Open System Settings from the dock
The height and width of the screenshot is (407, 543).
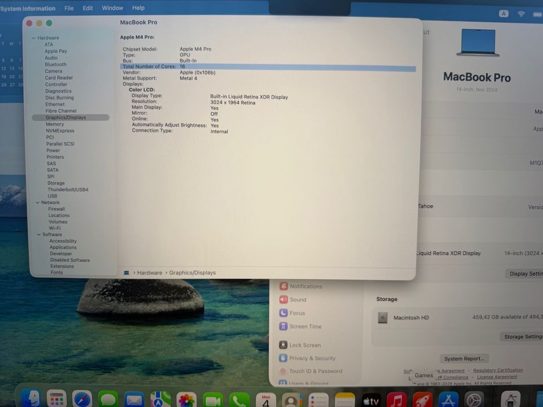[474, 400]
